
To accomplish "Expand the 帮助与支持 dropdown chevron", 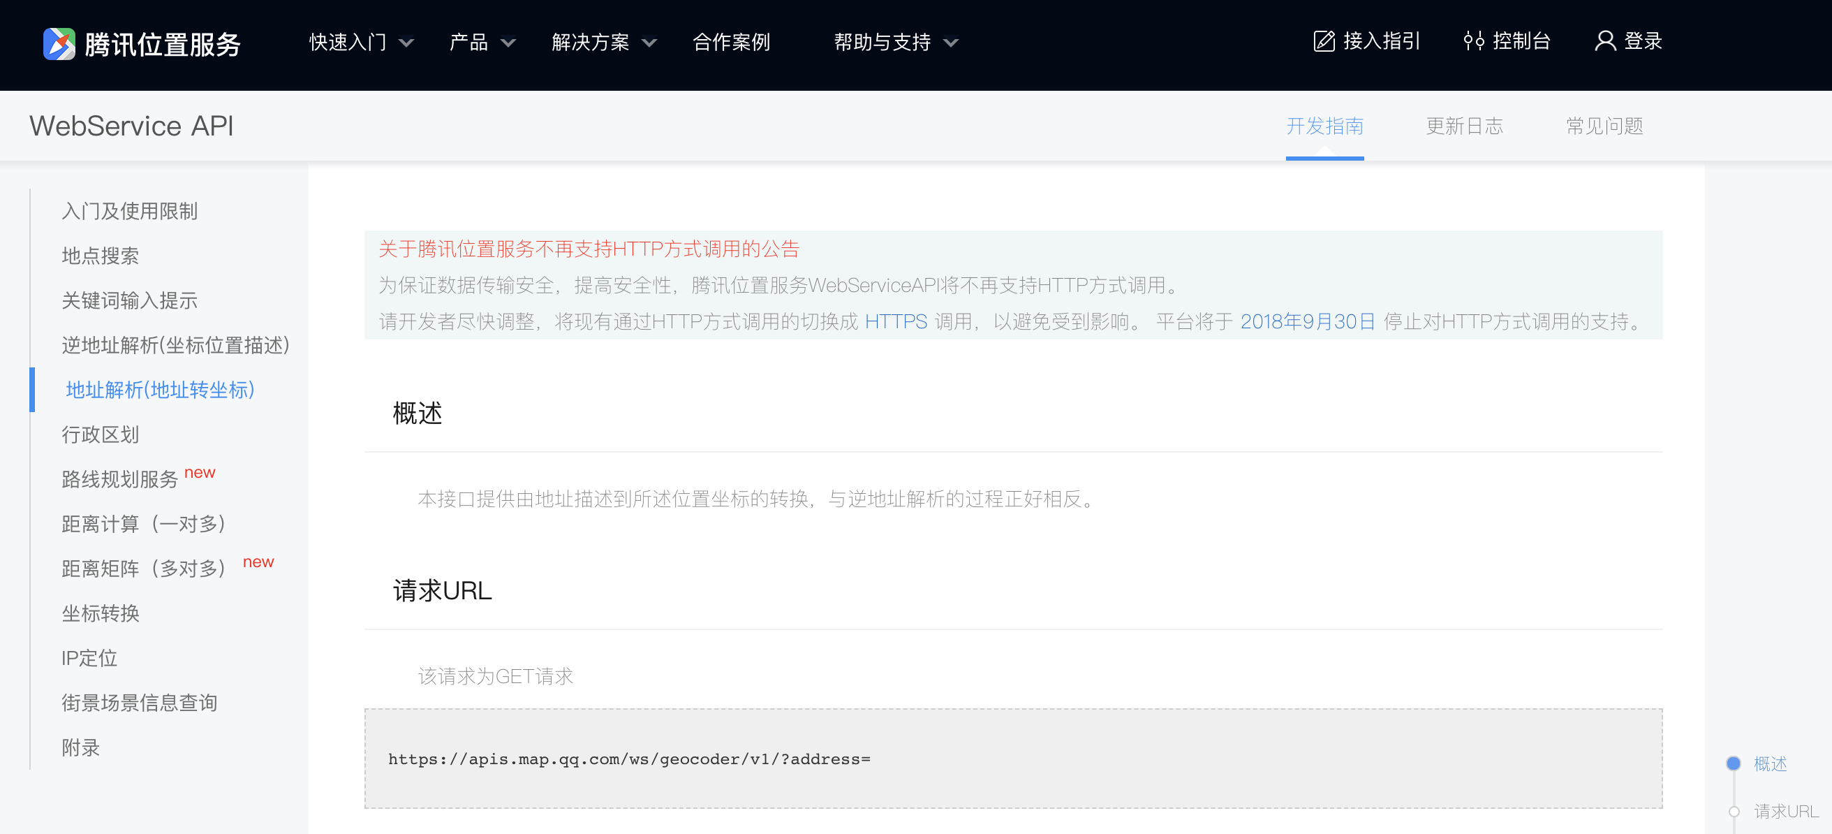I will pyautogui.click(x=950, y=43).
